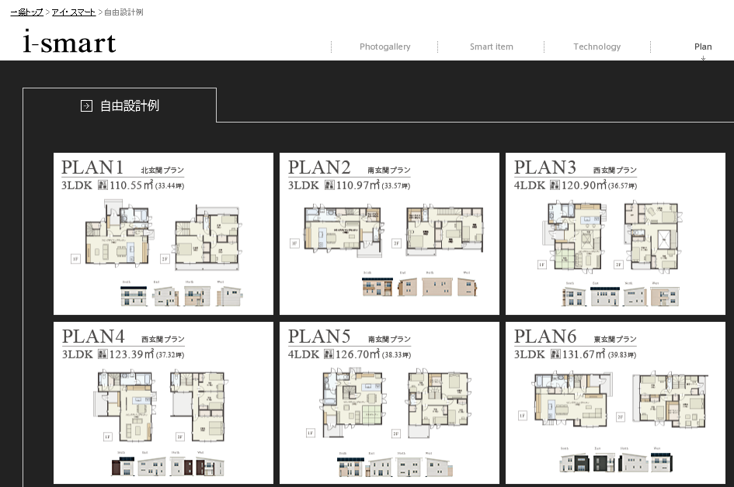Click the 4LDK label on PLAN5
This screenshot has height=487, width=734.
[304, 354]
